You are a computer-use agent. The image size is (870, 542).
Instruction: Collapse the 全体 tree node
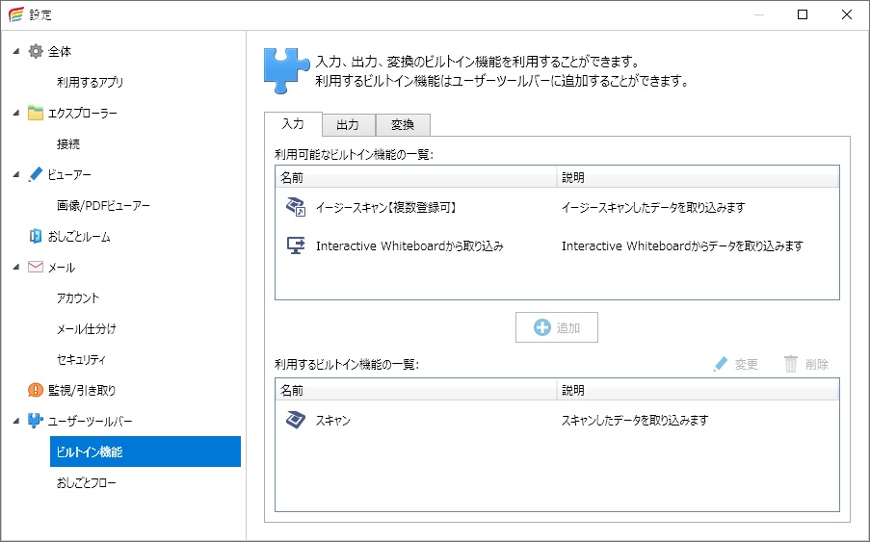[15, 51]
